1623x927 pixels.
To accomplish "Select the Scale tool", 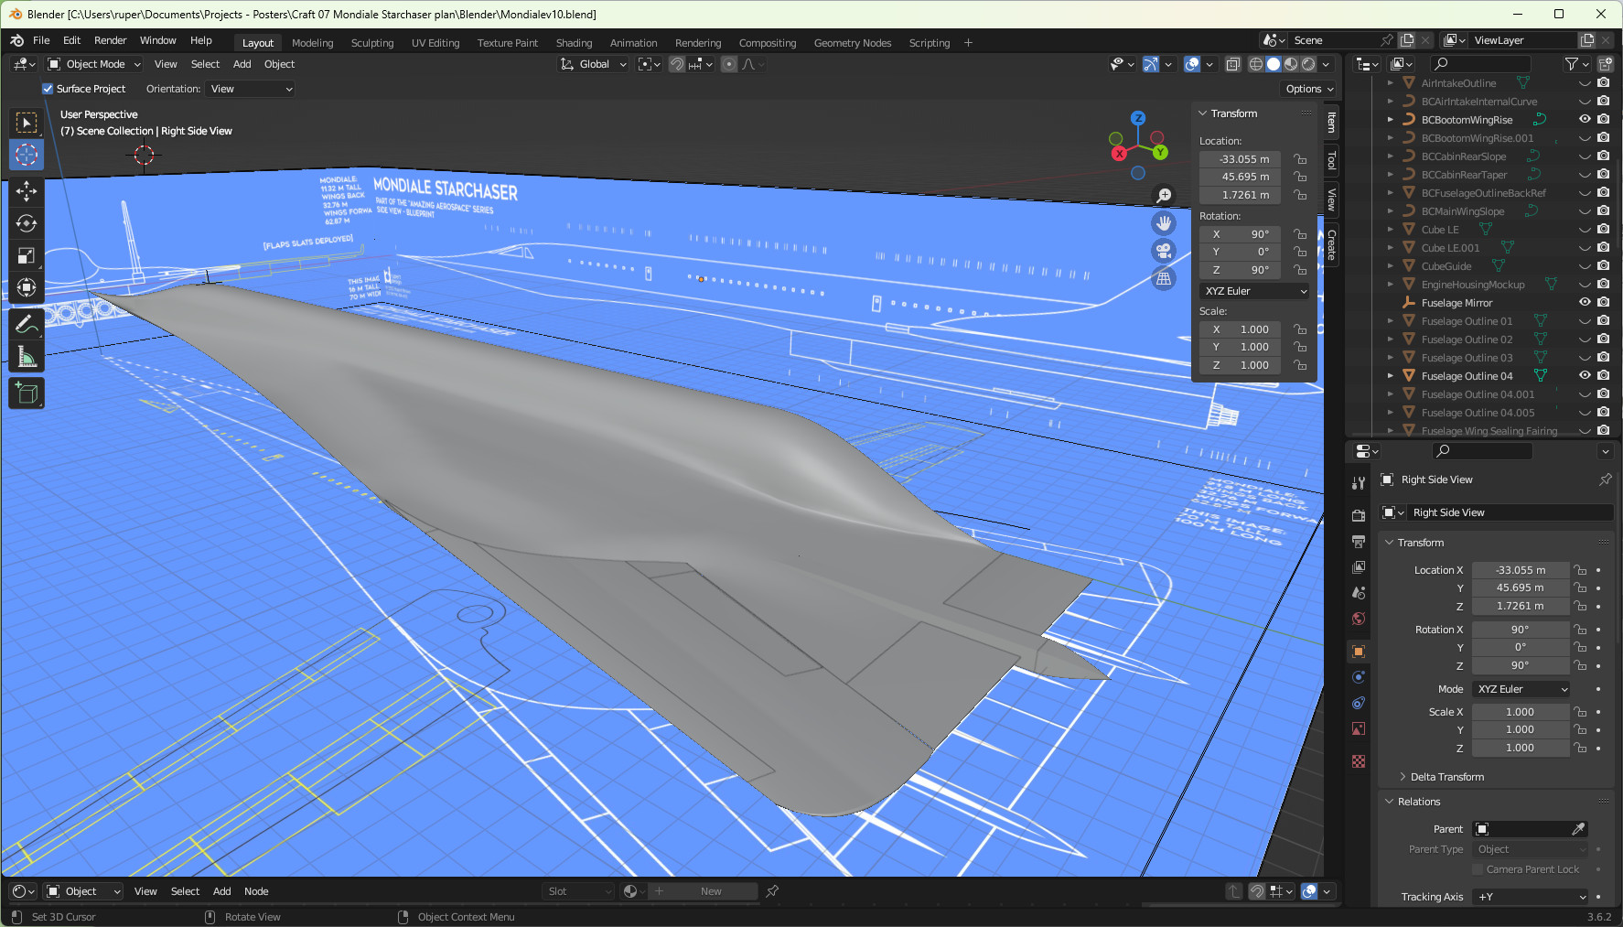I will click(x=27, y=255).
